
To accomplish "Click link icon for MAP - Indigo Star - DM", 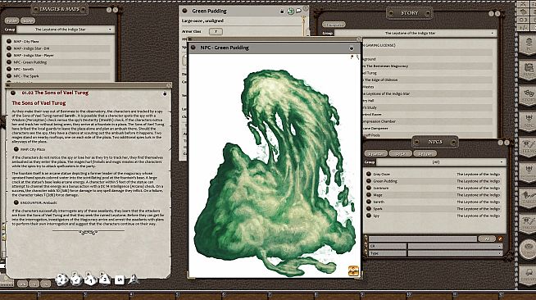I will [9, 48].
